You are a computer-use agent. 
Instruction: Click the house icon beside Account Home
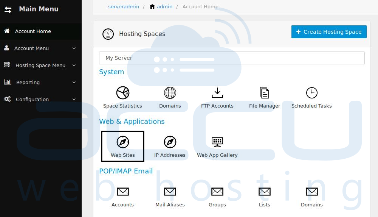coord(7,31)
